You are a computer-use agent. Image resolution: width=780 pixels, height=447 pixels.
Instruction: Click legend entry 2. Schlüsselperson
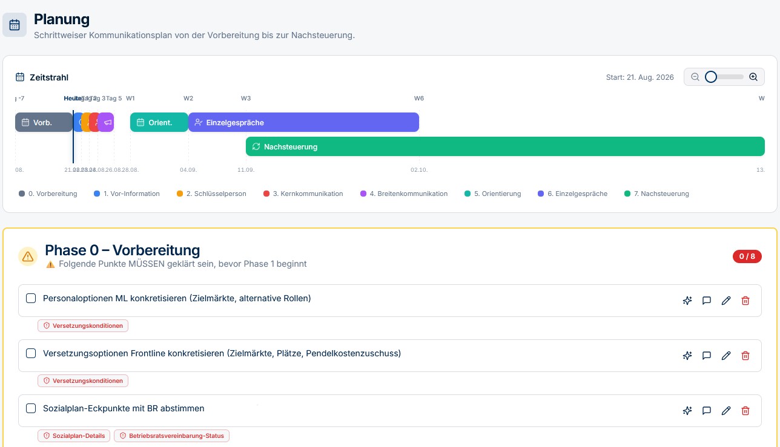click(x=212, y=194)
